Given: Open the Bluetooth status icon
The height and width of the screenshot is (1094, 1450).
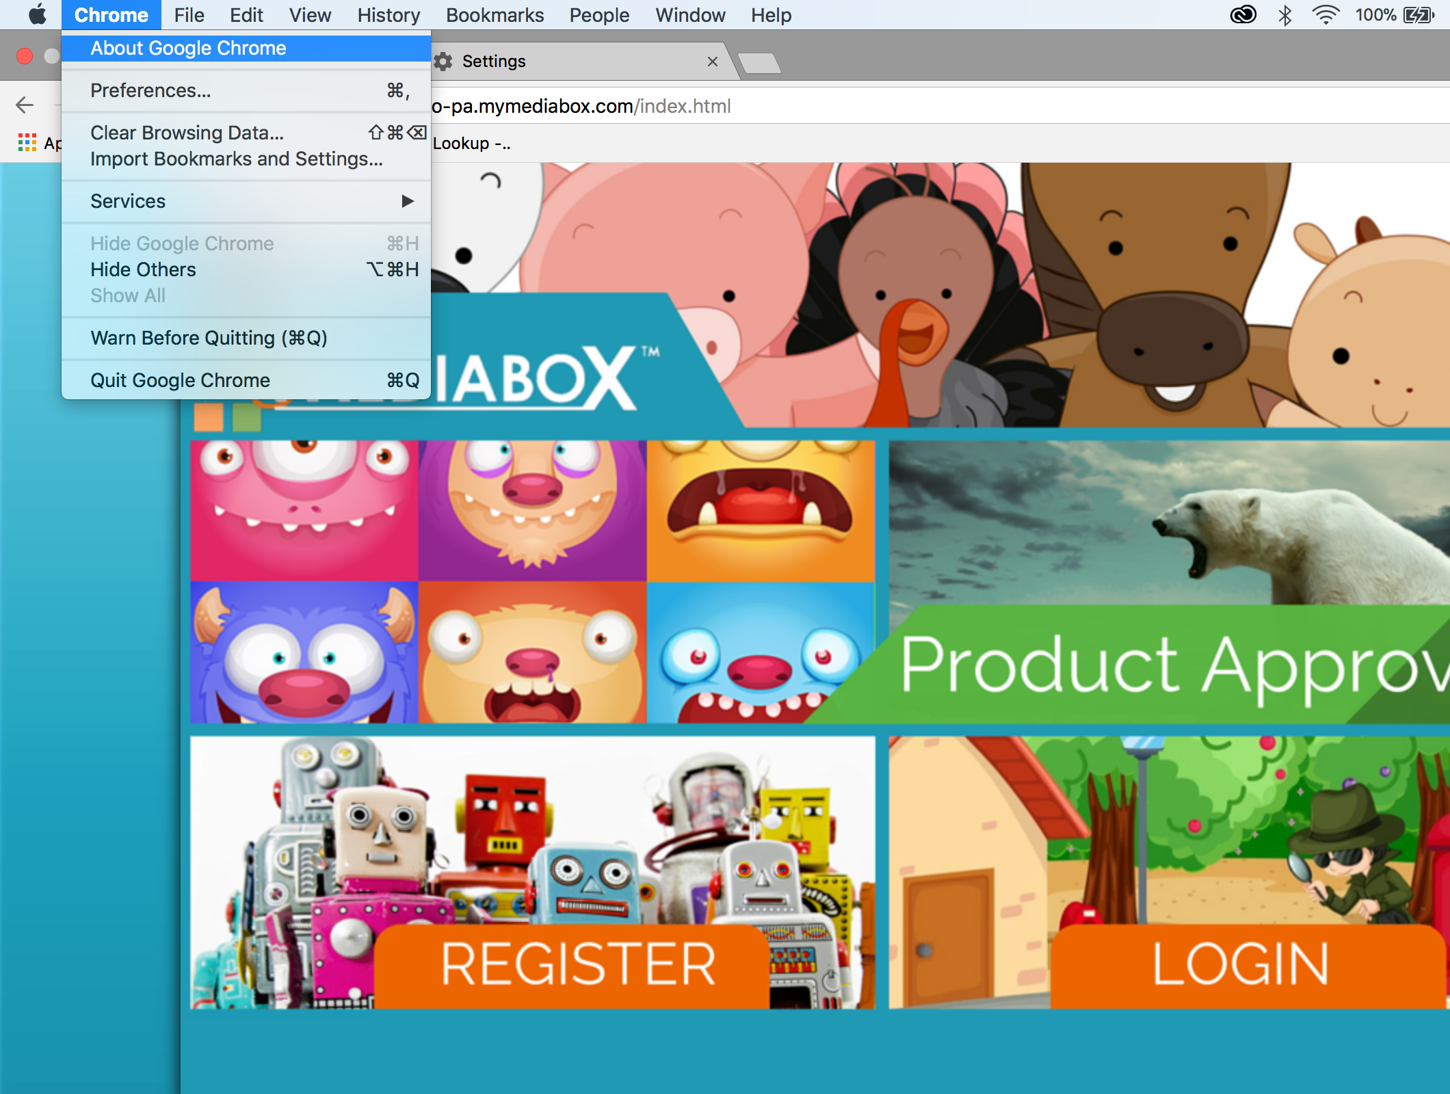Looking at the screenshot, I should point(1284,14).
